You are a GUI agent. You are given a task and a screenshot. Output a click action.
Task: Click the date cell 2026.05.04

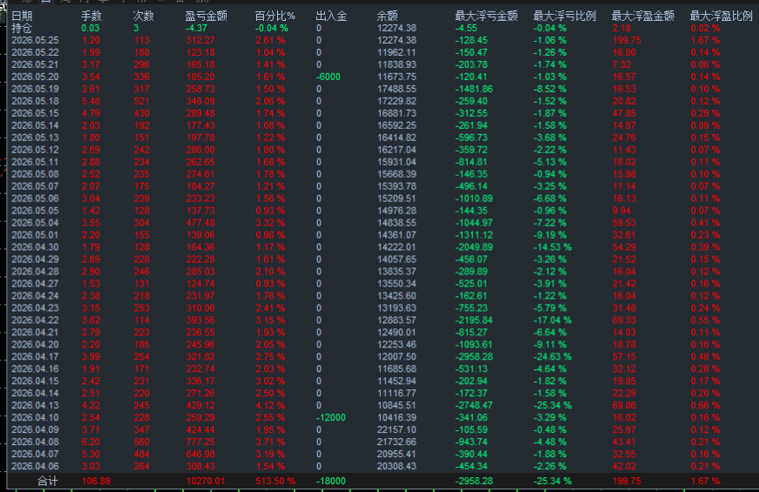point(35,223)
